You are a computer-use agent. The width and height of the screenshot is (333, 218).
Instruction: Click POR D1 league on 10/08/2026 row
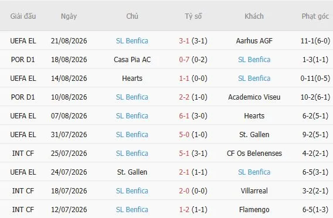coord(23,97)
